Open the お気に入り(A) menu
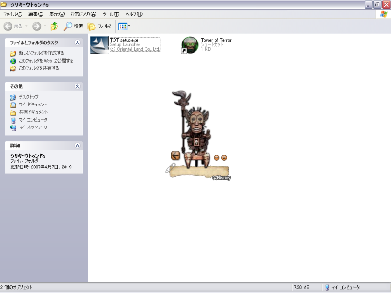391x293 pixels. coord(83,14)
